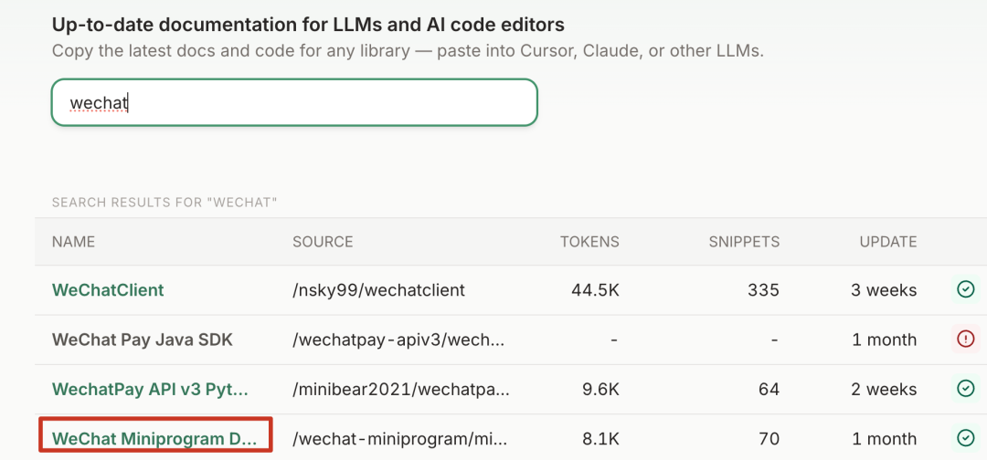987x460 pixels.
Task: Open the WechatPay API v3 Python link
Action: 150,389
